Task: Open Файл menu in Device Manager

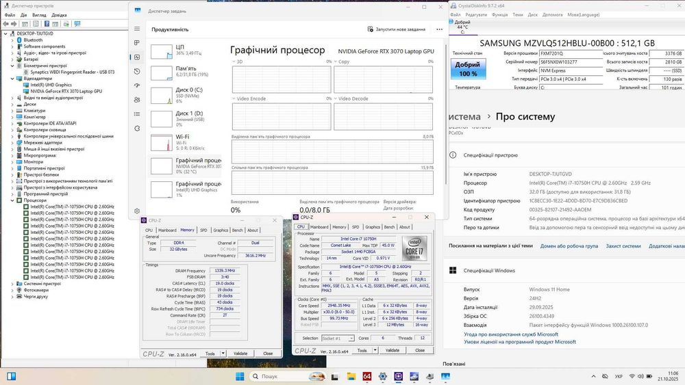Action: click(10, 15)
